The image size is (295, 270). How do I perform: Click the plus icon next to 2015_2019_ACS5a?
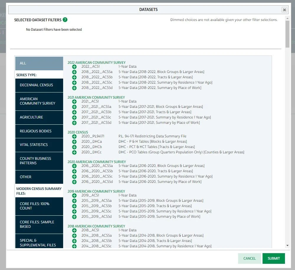pos(74,201)
